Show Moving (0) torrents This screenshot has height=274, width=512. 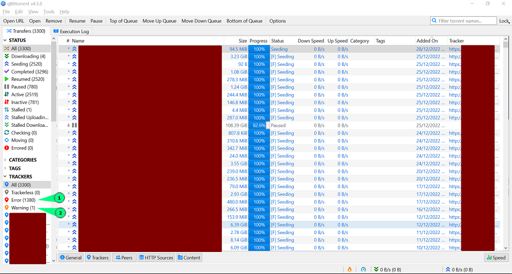pos(19,140)
